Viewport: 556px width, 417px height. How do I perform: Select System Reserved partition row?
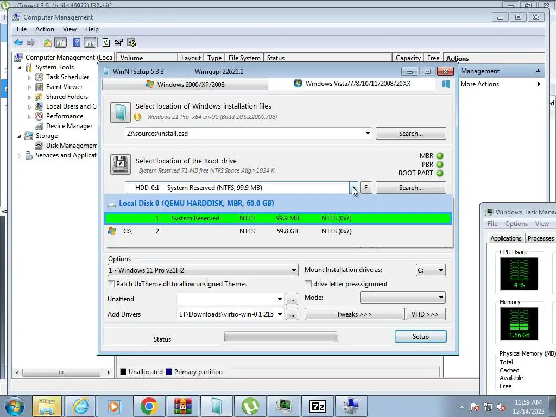[x=277, y=218]
